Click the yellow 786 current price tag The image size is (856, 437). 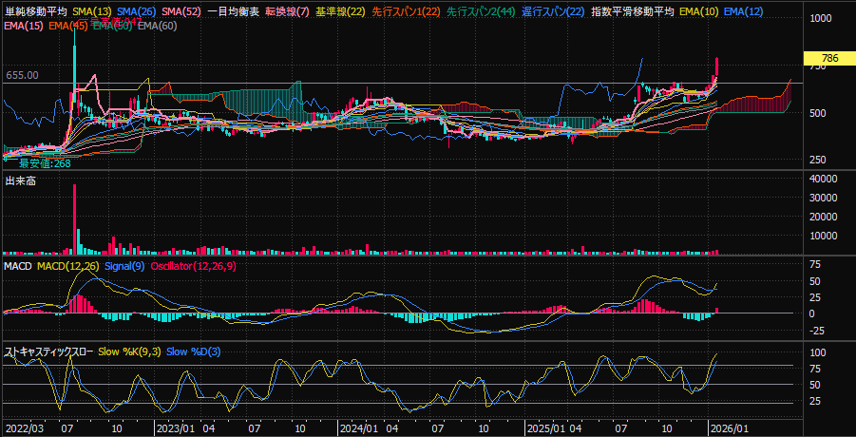pos(828,59)
